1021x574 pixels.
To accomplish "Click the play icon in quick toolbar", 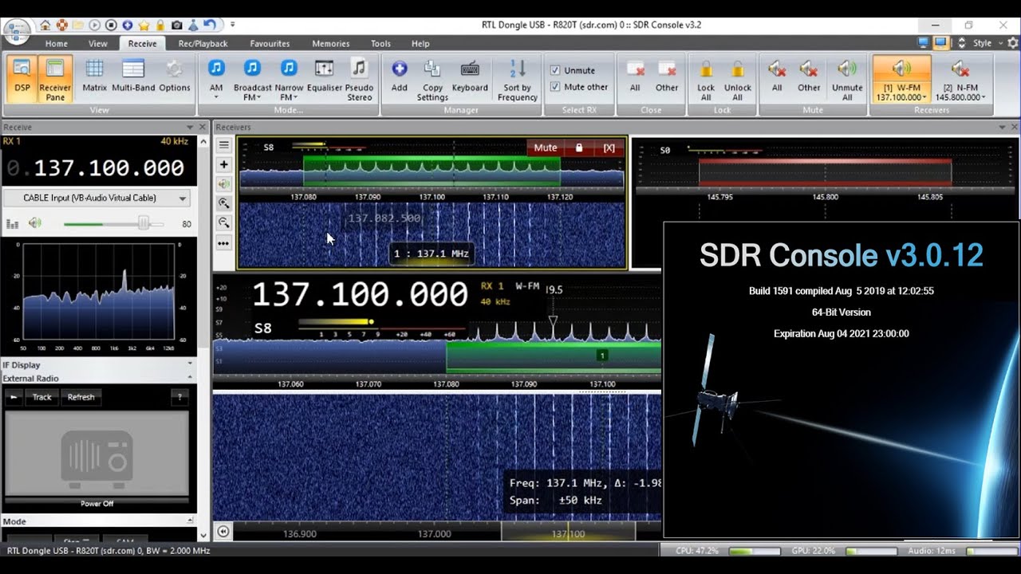I will pos(95,26).
